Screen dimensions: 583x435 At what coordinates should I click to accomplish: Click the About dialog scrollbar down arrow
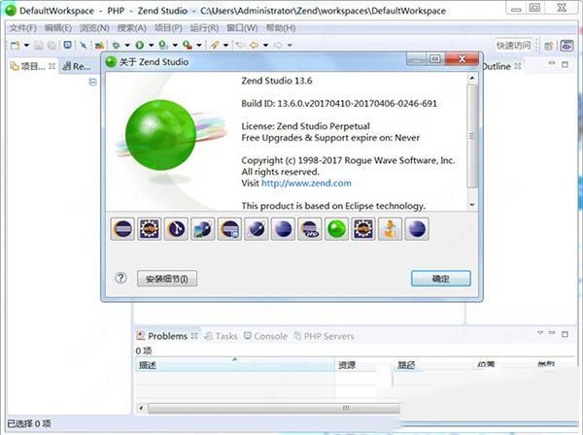(472, 205)
